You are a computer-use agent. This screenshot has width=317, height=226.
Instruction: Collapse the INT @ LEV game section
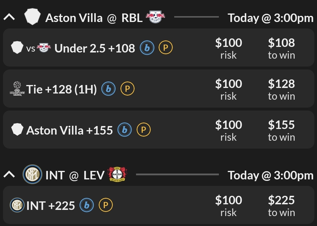click(x=9, y=175)
